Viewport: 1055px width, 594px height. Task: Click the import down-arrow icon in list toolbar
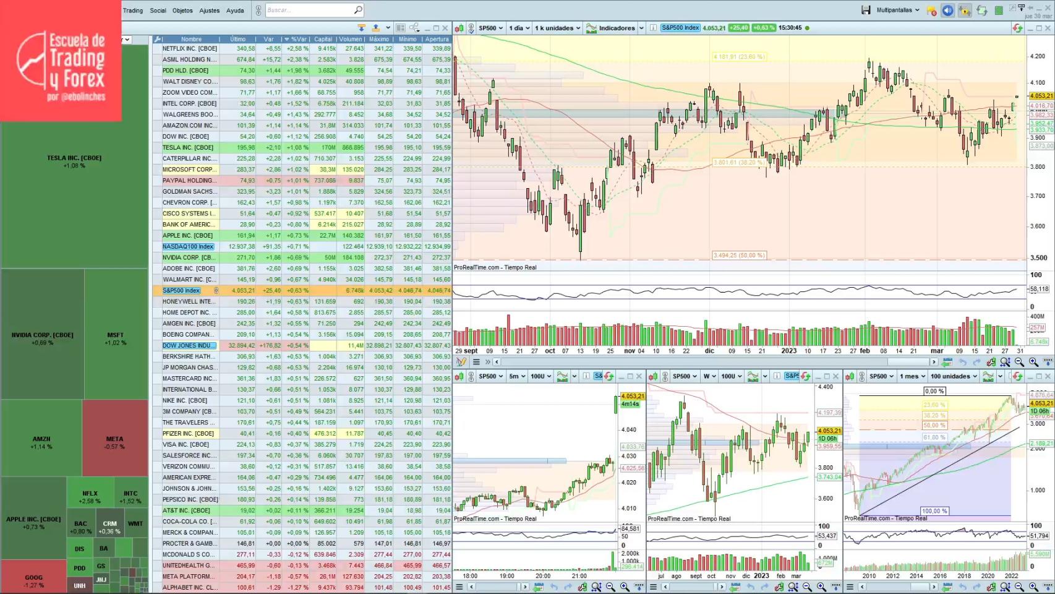point(362,28)
